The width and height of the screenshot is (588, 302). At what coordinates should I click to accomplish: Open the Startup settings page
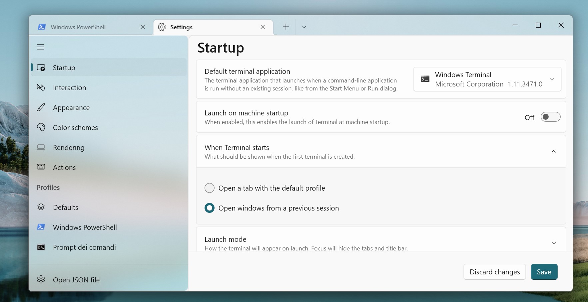click(109, 68)
